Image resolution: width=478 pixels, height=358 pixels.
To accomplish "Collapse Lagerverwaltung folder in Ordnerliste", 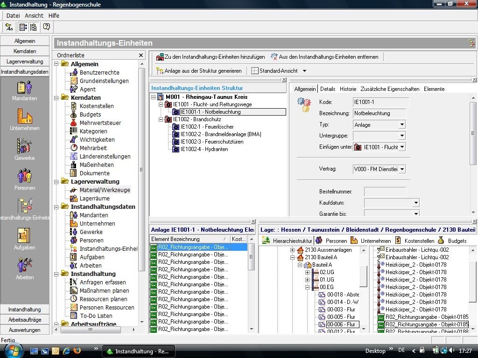I will 56,182.
